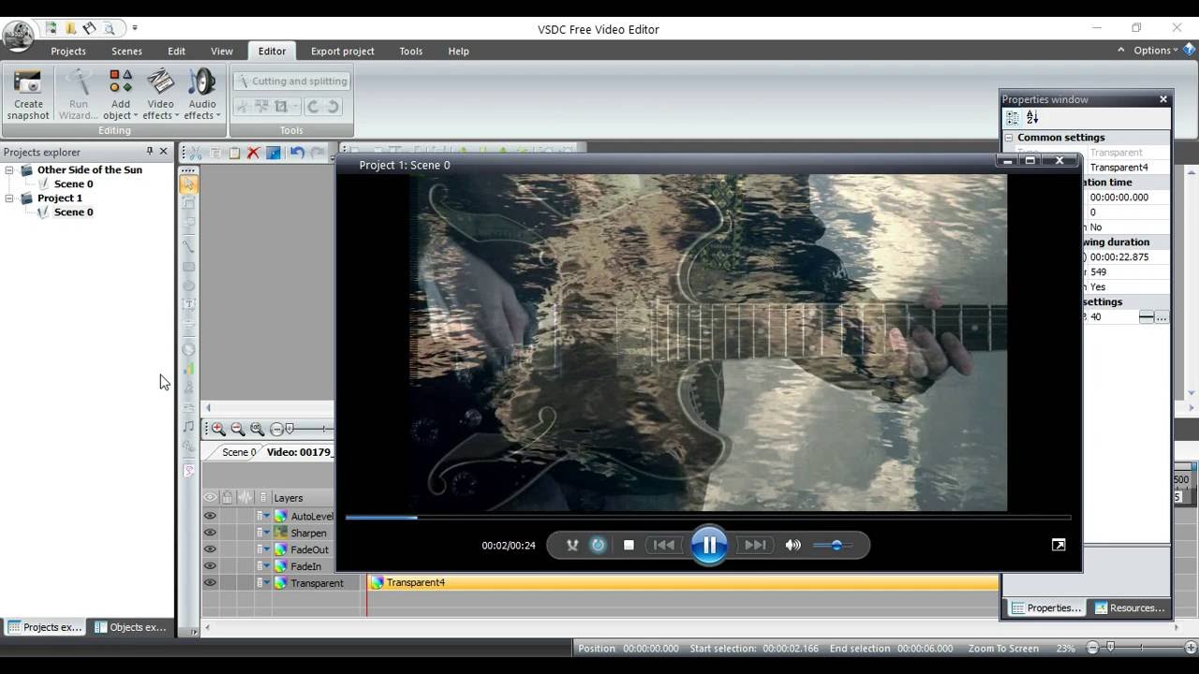Open the Video effects dropdown
This screenshot has width=1199, height=674.
(x=161, y=95)
